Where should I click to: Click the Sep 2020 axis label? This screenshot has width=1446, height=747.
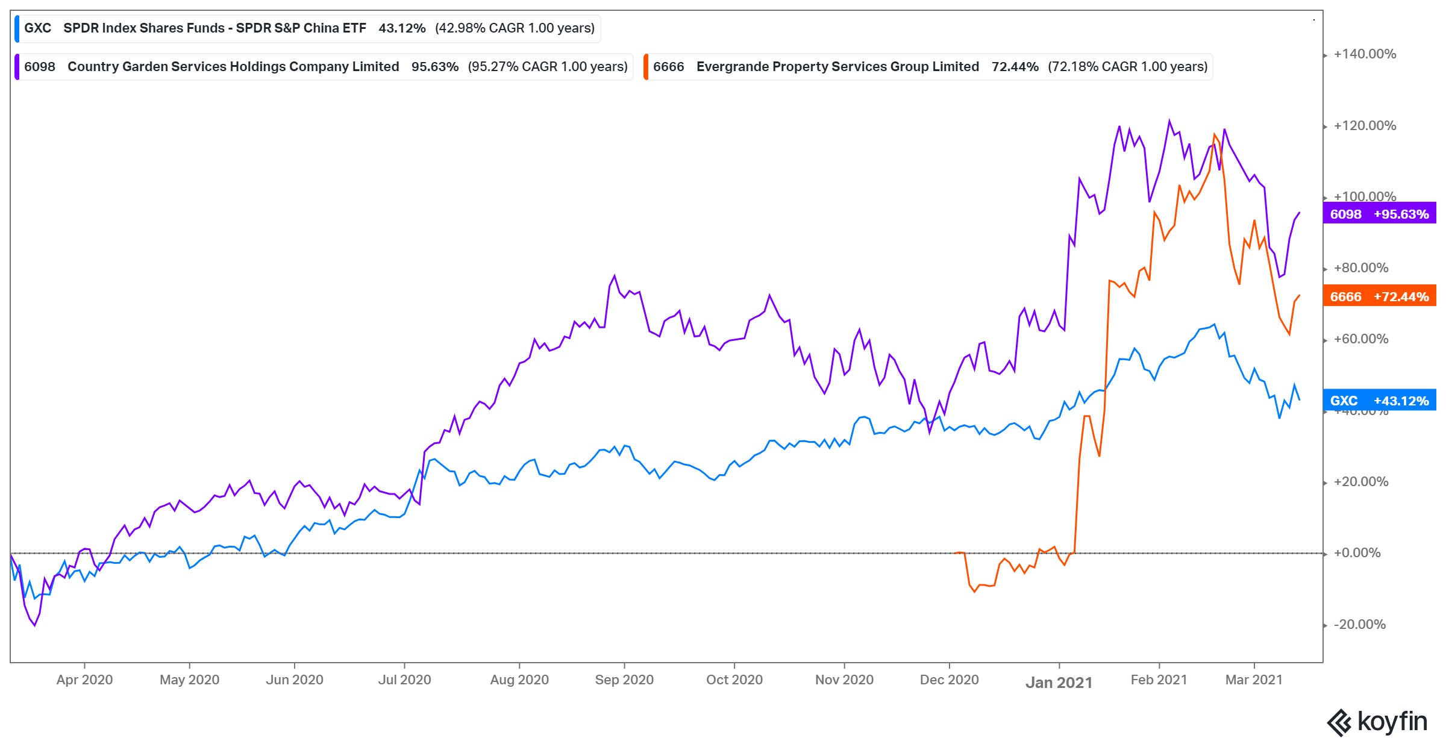[x=624, y=680]
